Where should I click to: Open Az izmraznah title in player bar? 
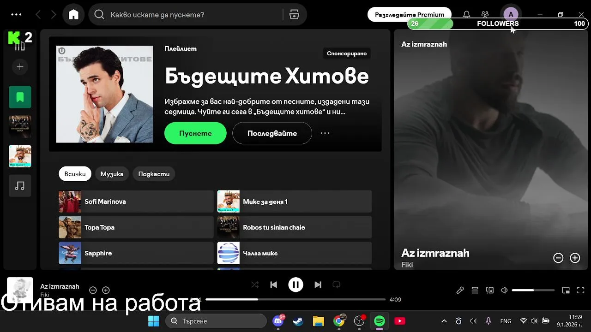tap(60, 286)
